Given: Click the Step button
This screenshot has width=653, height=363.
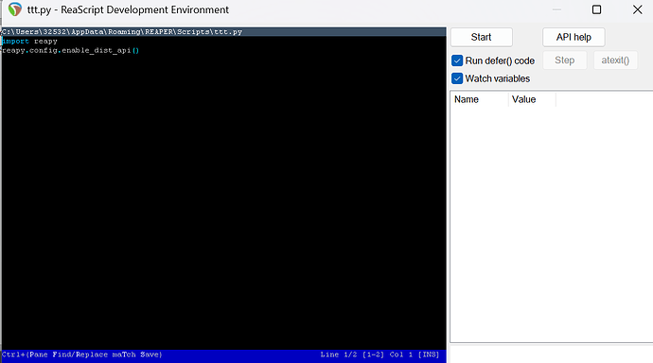Looking at the screenshot, I should click(x=565, y=60).
